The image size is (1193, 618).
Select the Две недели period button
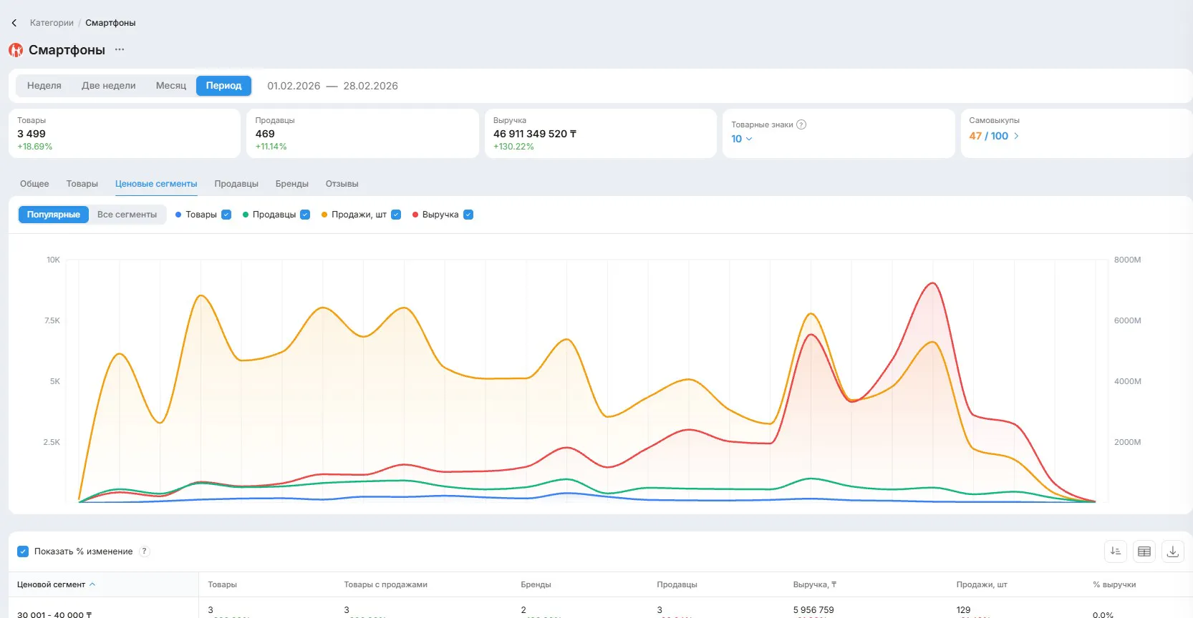click(109, 86)
